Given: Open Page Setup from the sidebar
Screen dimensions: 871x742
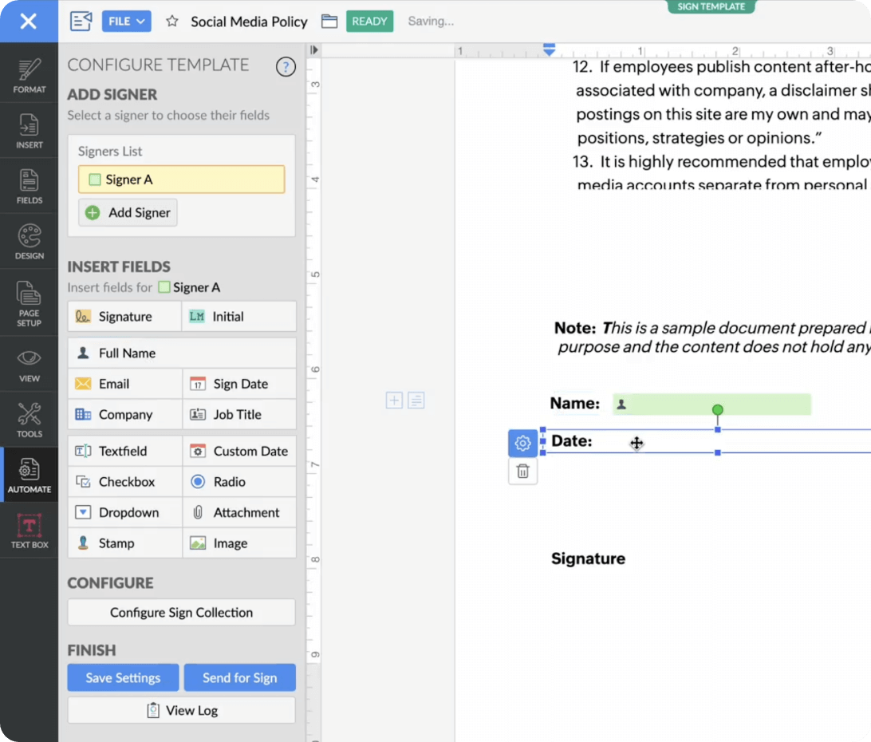Looking at the screenshot, I should point(29,303).
